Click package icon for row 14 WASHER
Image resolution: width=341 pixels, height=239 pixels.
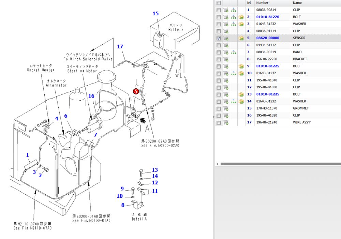tap(241, 101)
